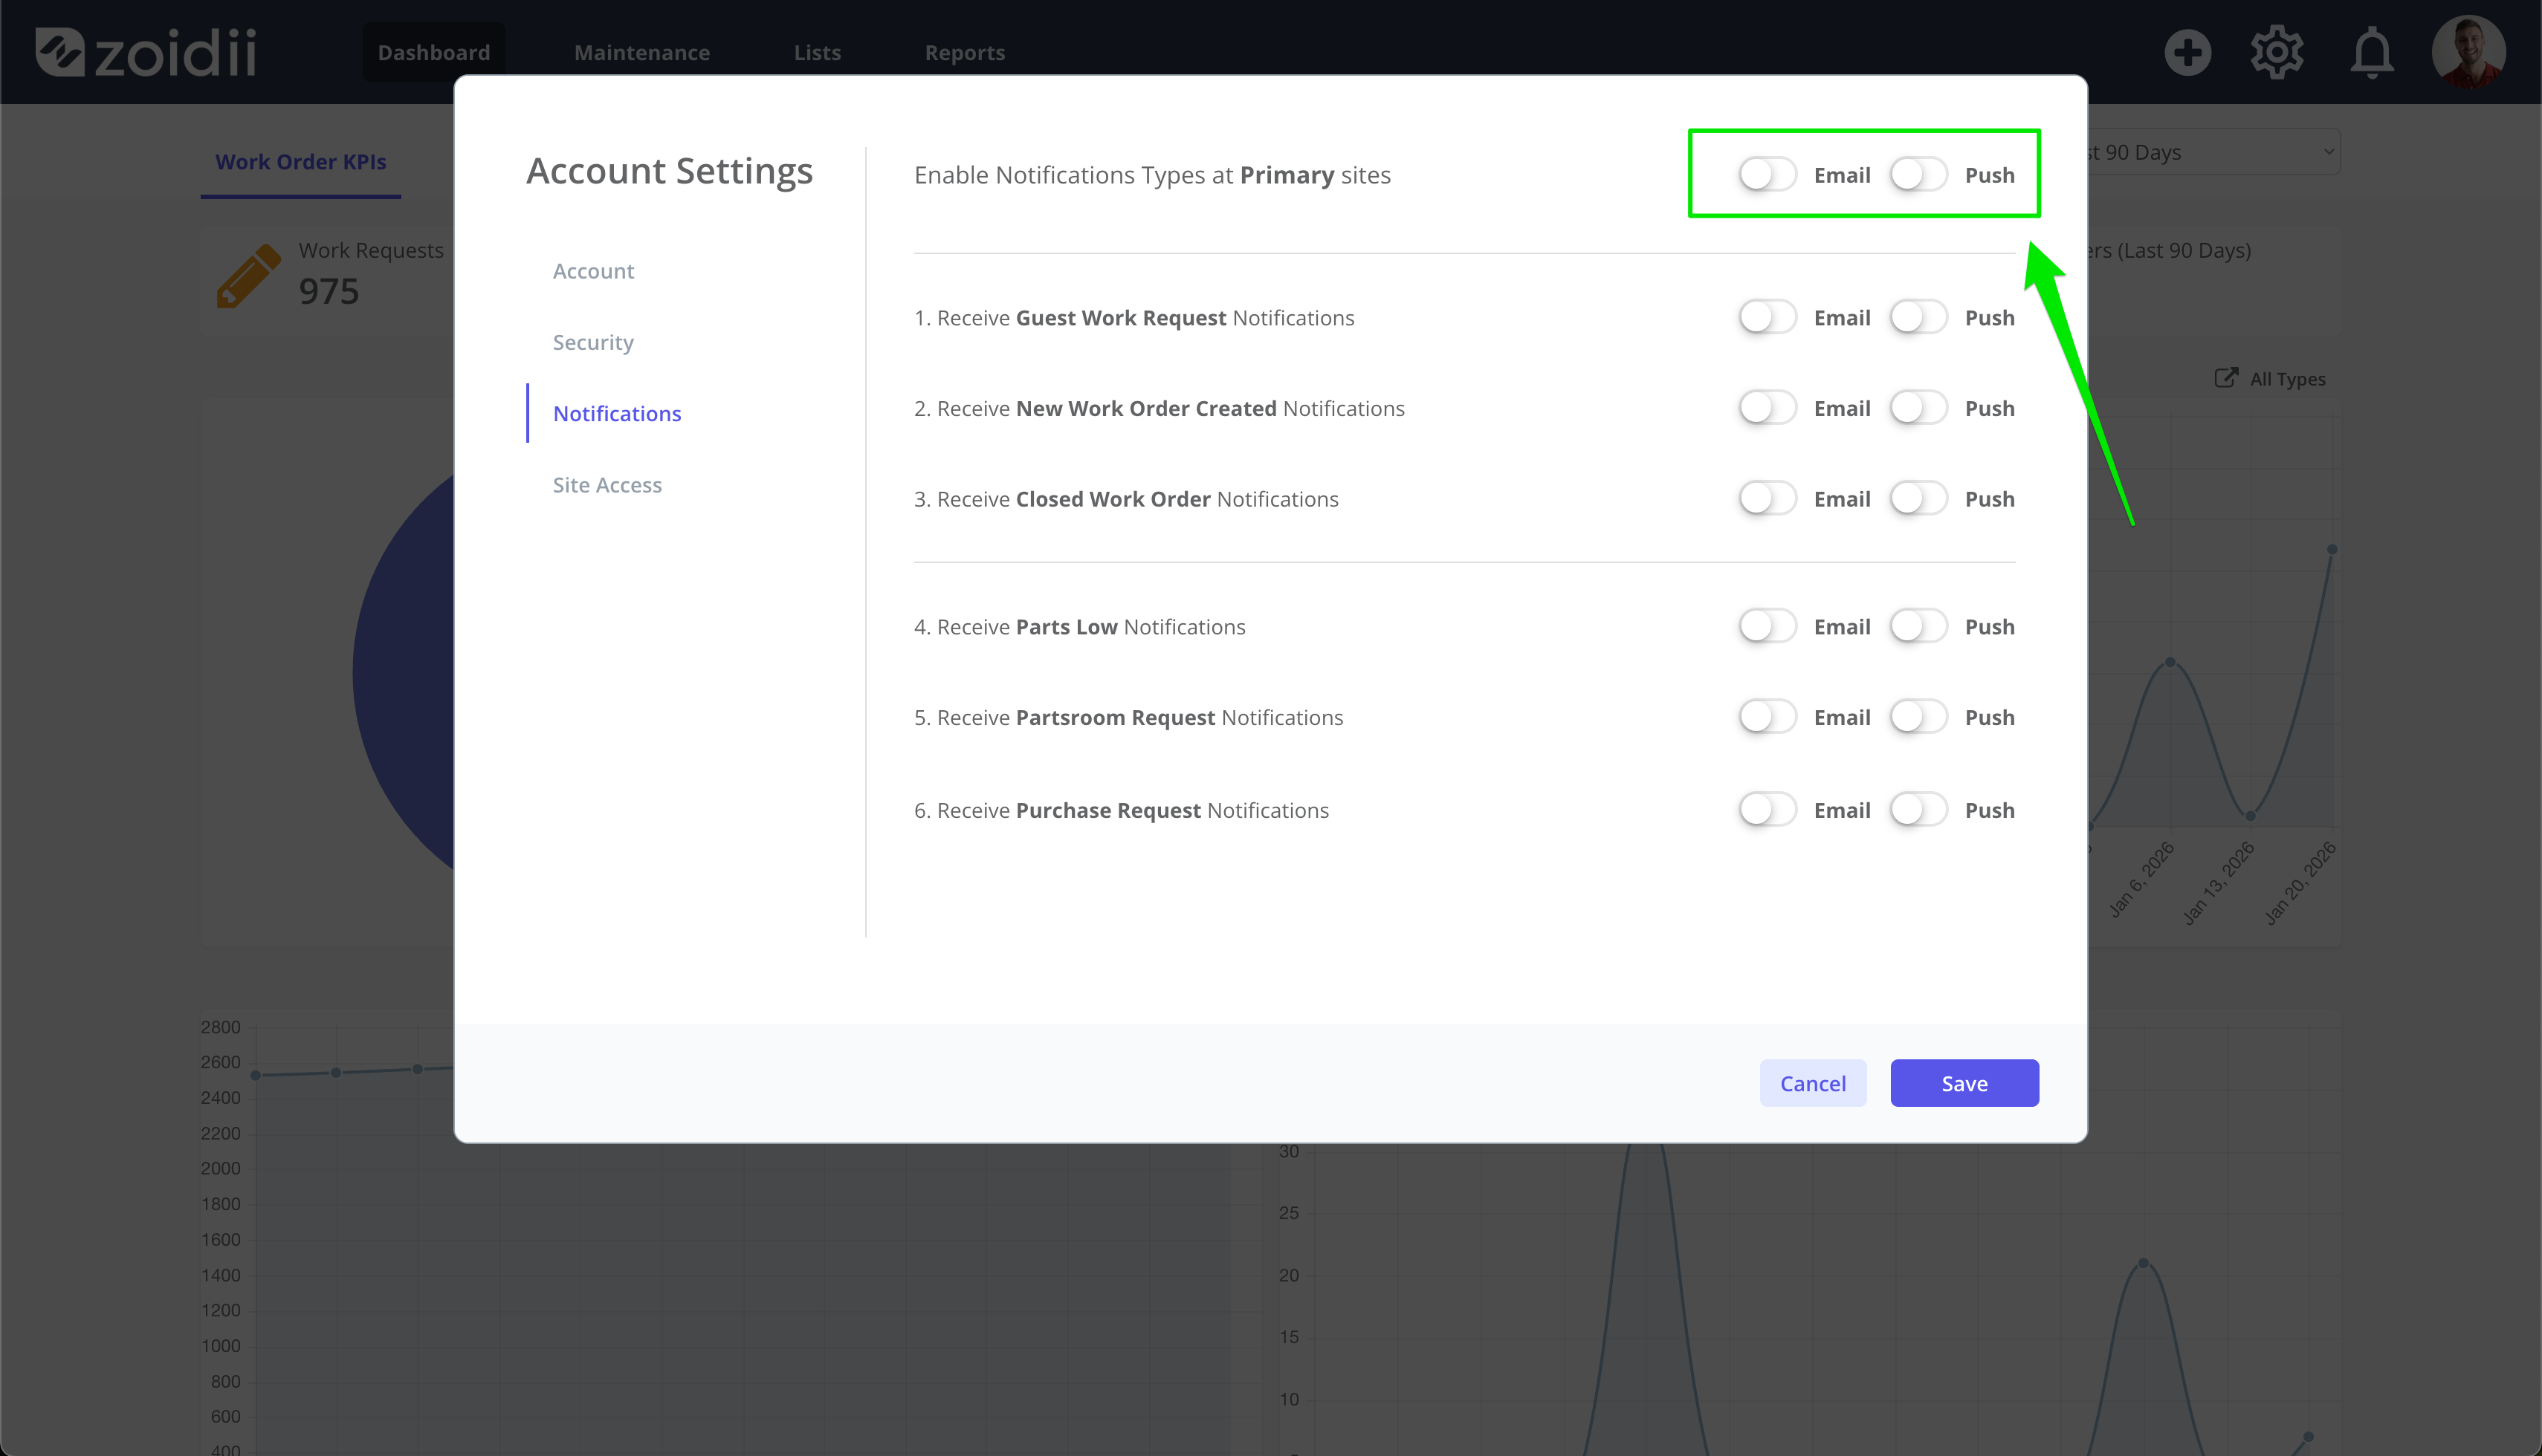Click the Cancel button
Image resolution: width=2542 pixels, height=1456 pixels.
(1813, 1083)
